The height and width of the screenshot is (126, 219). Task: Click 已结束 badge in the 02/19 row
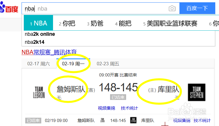pyautogui.click(x=33, y=121)
